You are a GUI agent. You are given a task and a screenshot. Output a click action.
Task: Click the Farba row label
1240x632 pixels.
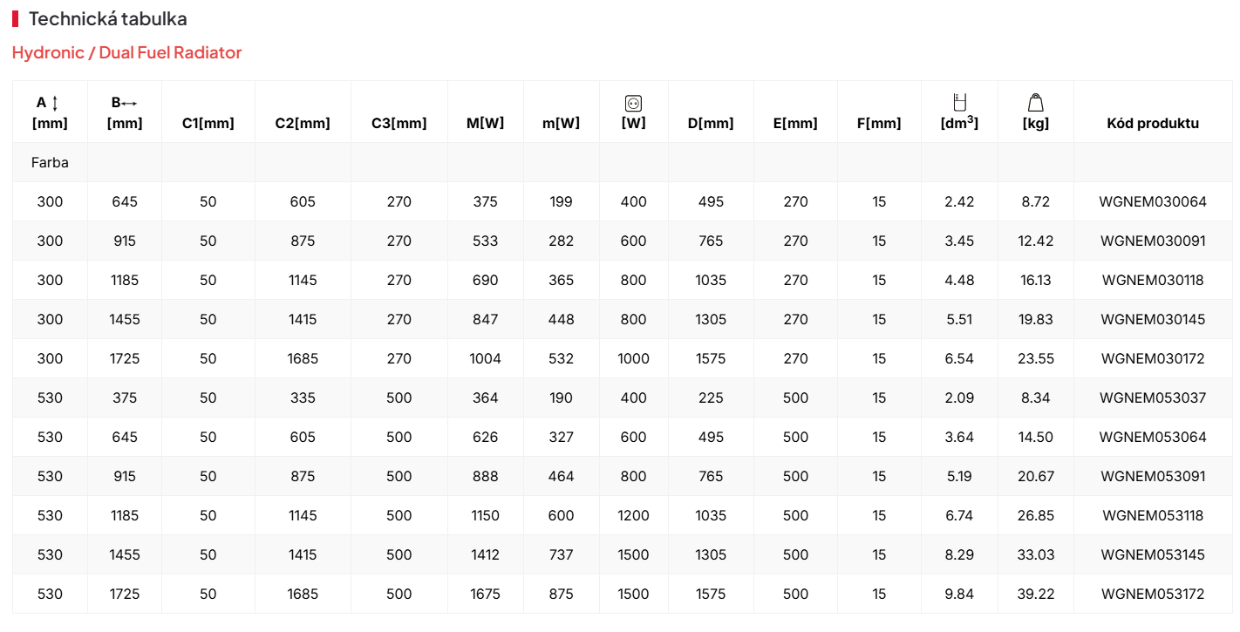point(50,162)
